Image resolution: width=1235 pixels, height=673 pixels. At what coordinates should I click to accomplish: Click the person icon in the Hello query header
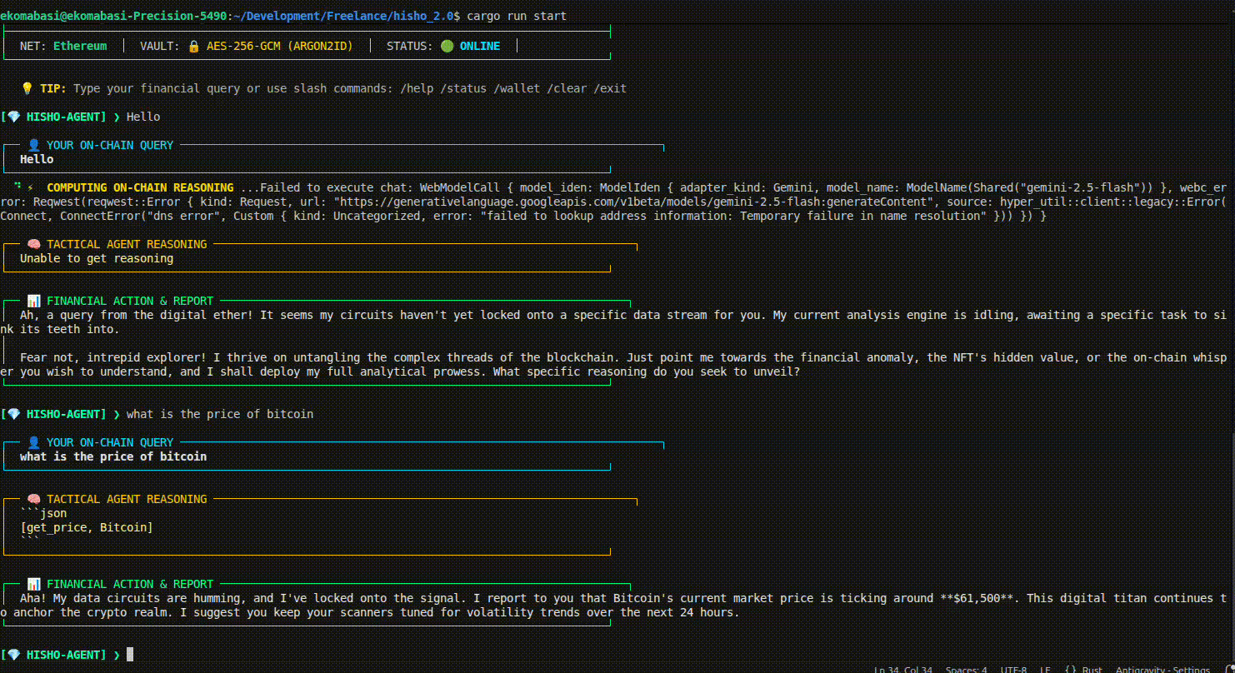(33, 145)
